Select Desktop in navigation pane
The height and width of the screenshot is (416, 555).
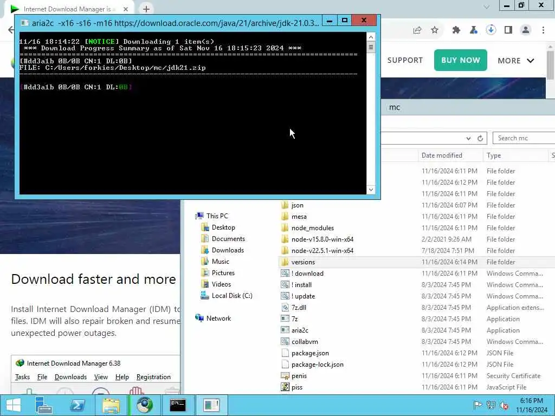(x=223, y=227)
